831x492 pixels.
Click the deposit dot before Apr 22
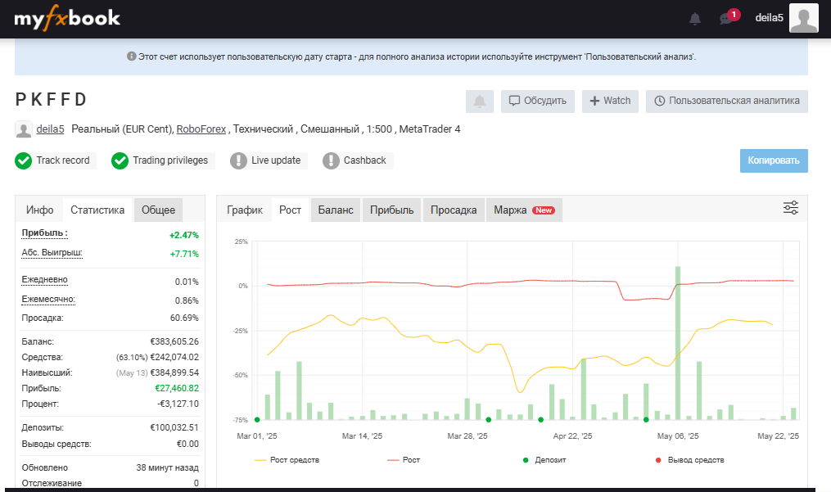click(x=540, y=420)
